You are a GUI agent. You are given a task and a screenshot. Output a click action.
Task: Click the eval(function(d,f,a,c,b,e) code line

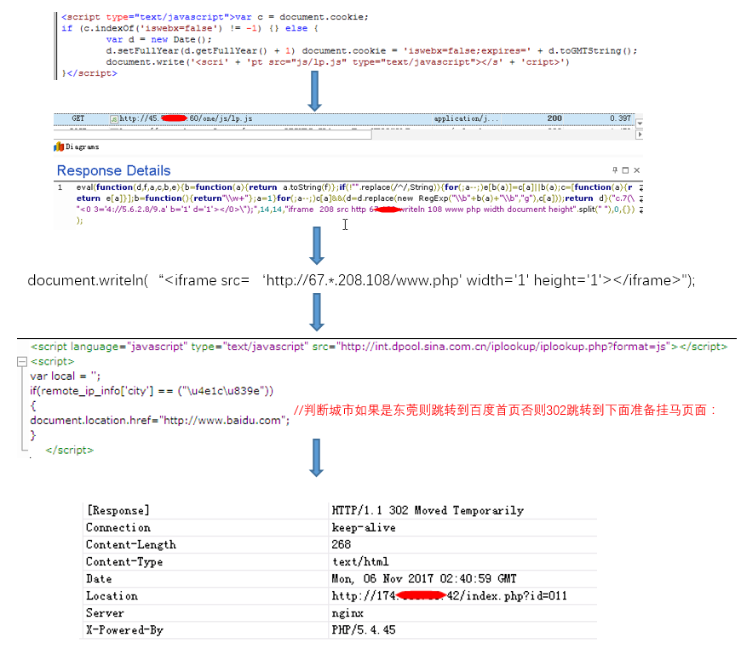pos(354,187)
